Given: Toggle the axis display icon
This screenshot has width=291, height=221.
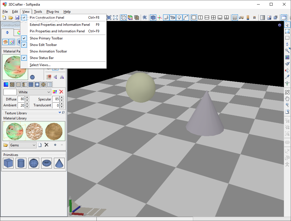Looking at the screenshot, I should (160, 18).
